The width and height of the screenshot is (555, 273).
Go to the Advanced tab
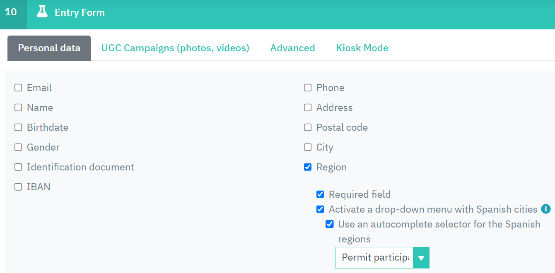click(292, 48)
